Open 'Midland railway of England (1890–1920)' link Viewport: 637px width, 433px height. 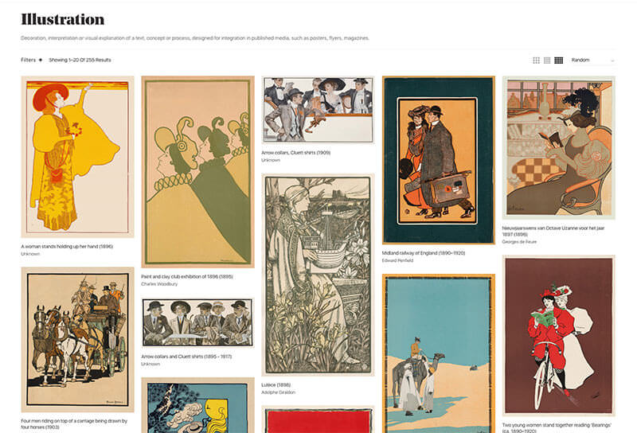(424, 253)
